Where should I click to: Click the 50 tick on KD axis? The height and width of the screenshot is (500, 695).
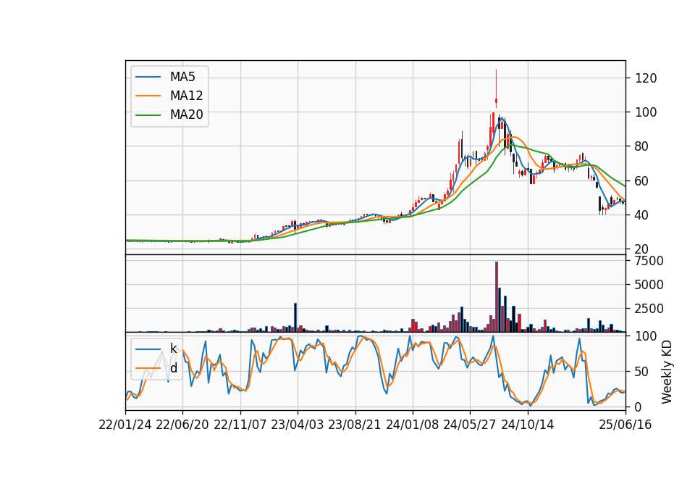tap(642, 372)
